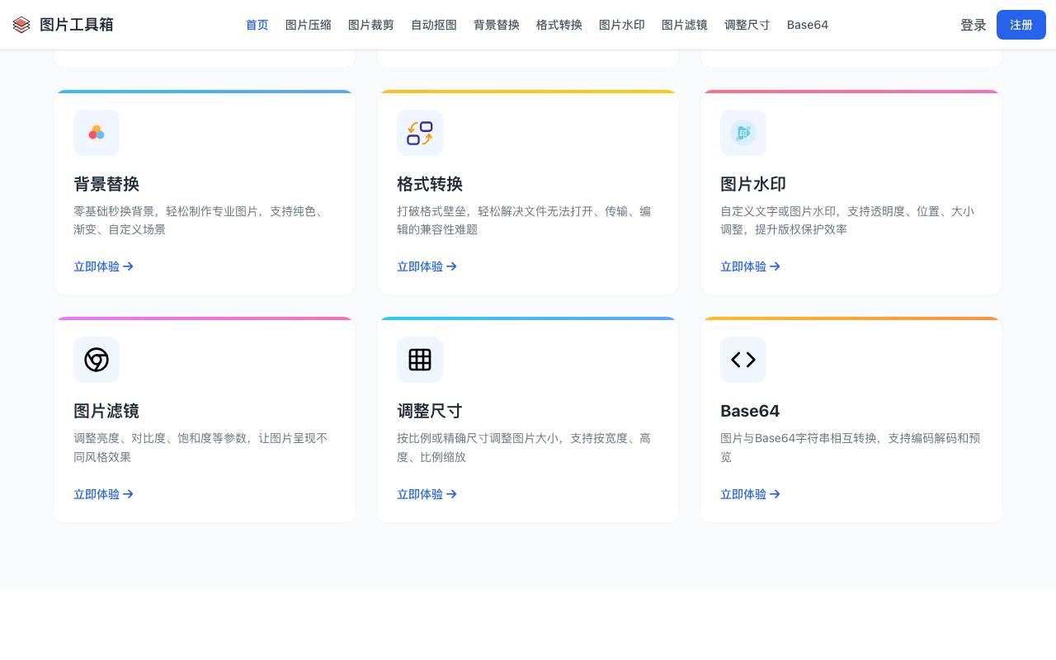Click 立即体验 under 图片水印
Screen dimensions: 1056x660
pos(751,266)
